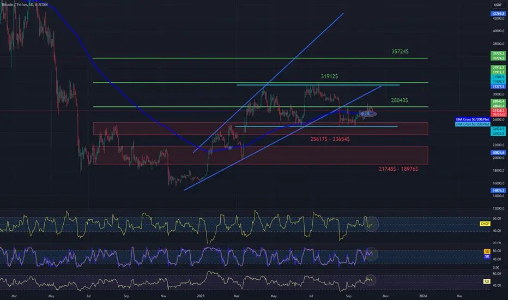Select the 21748$ - 18976$ red zone label
The height and width of the screenshot is (300, 508).
(x=398, y=169)
